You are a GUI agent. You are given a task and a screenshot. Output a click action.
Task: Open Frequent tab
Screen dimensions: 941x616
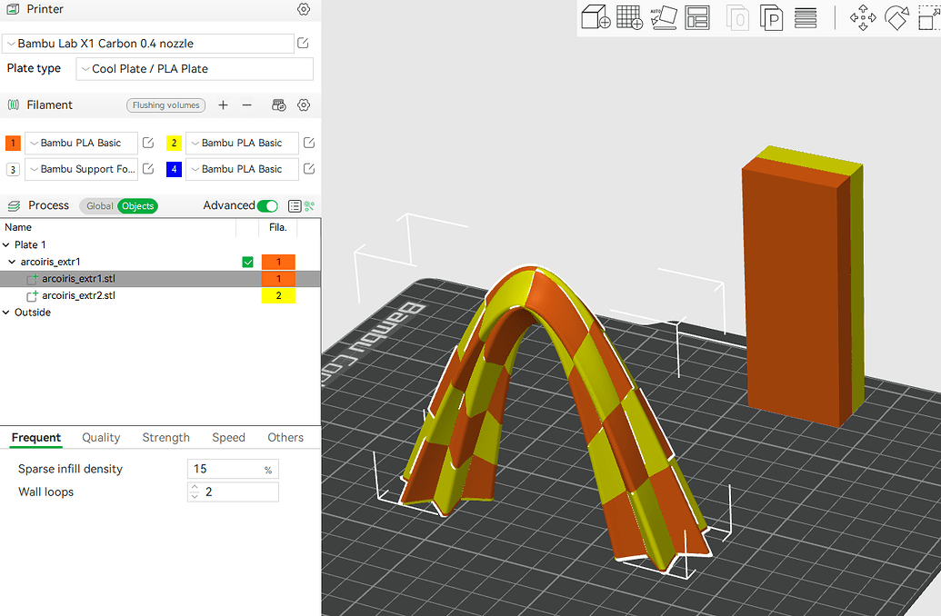tap(36, 437)
